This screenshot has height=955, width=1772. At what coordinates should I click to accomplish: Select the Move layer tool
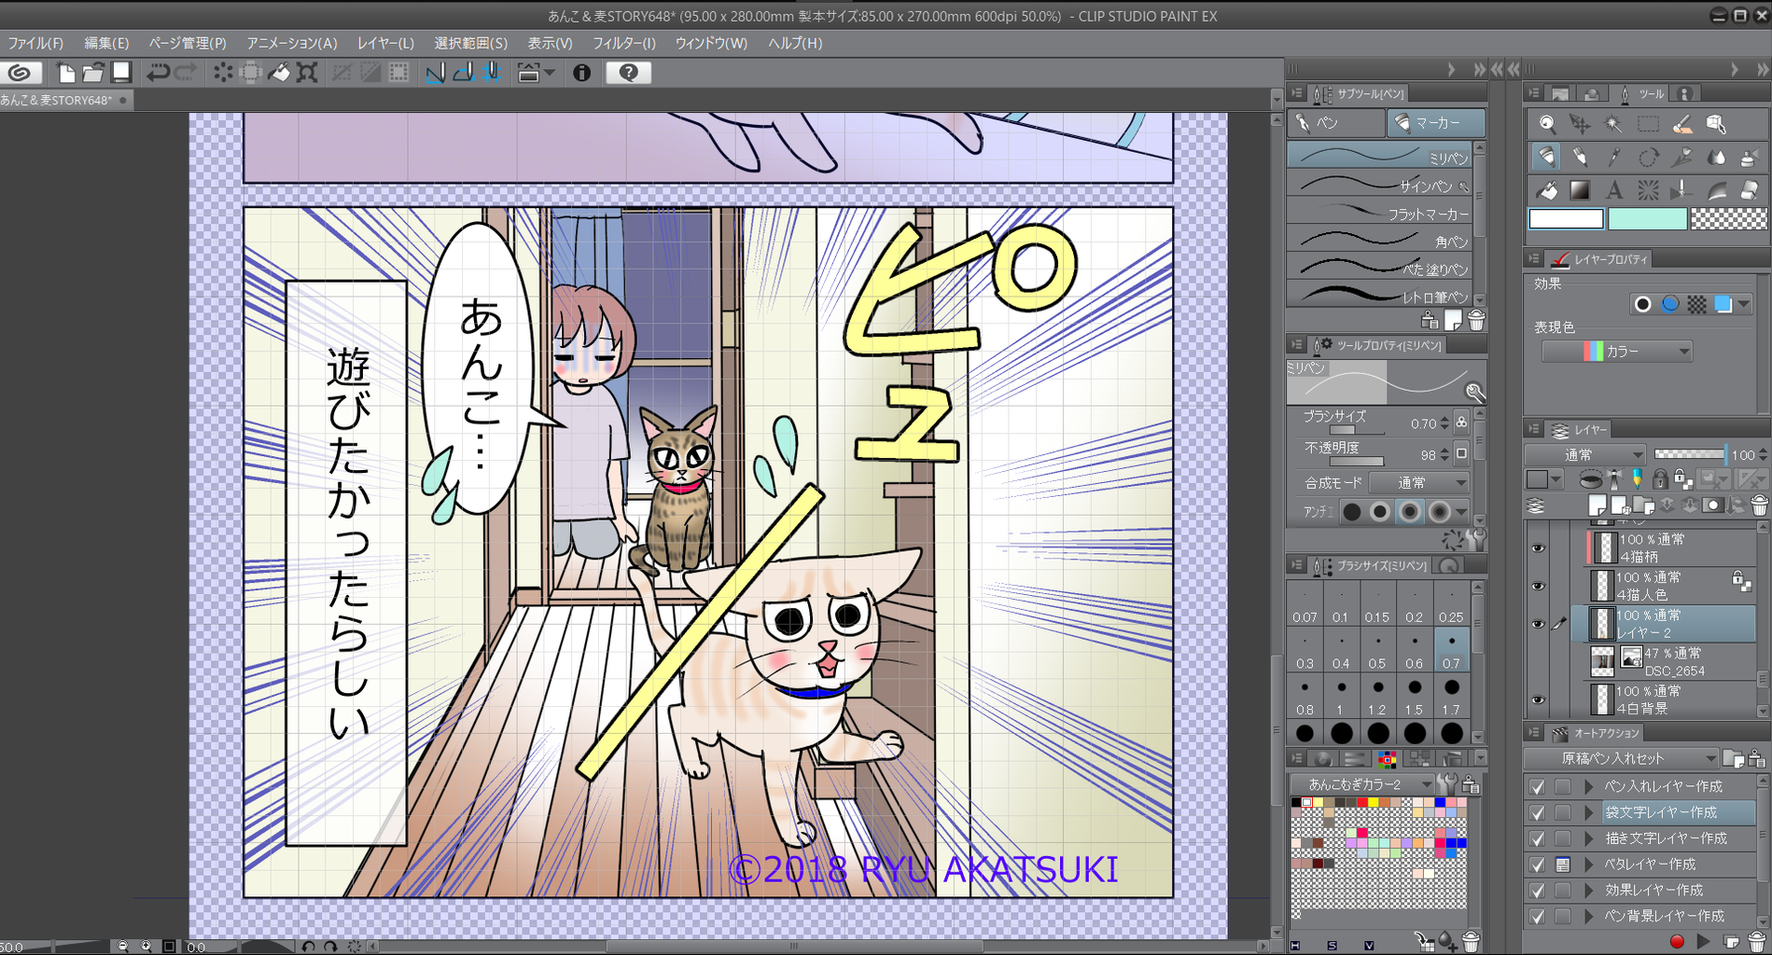click(x=1580, y=124)
